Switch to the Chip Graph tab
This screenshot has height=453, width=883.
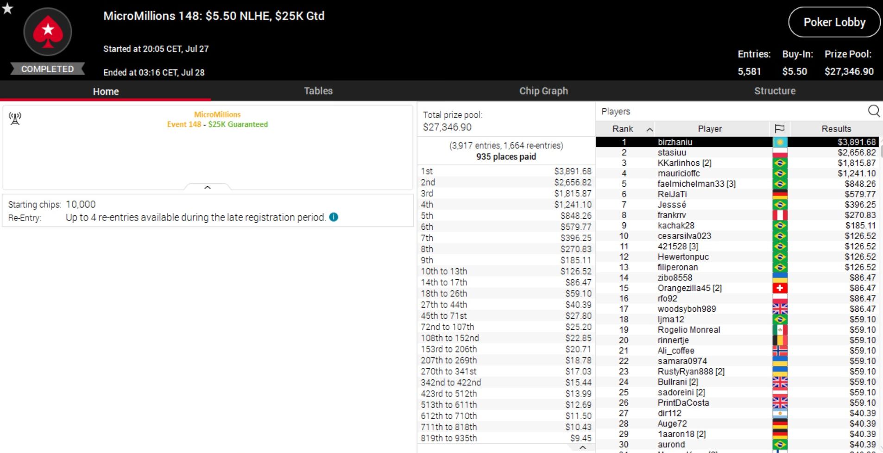[x=543, y=91]
